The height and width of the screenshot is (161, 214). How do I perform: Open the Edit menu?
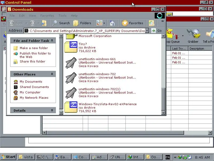point(22,16)
